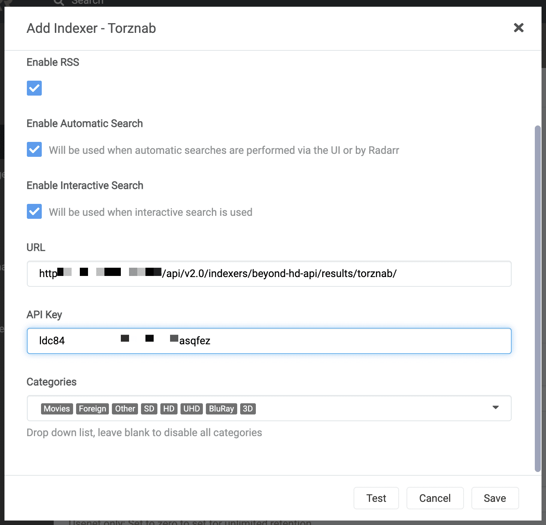Select the 3D category tag
546x525 pixels.
click(248, 409)
